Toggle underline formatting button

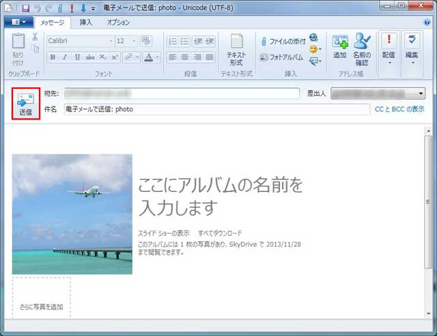coord(76,57)
